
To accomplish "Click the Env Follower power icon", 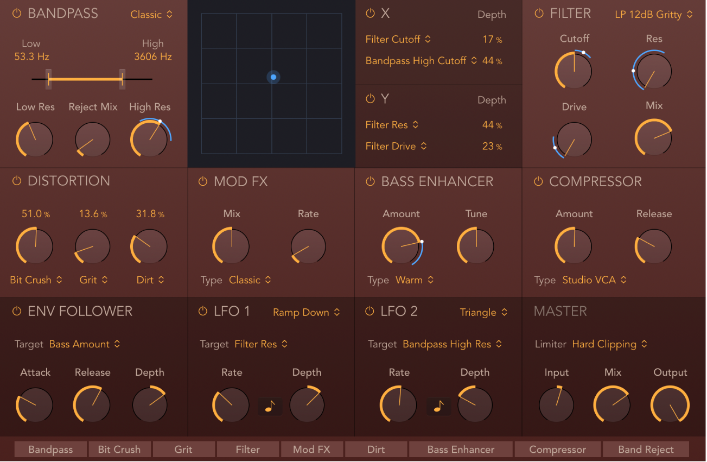I will 16,311.
